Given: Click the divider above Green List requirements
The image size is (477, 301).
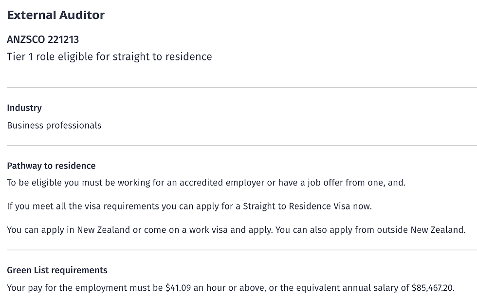Looking at the screenshot, I should point(242,250).
